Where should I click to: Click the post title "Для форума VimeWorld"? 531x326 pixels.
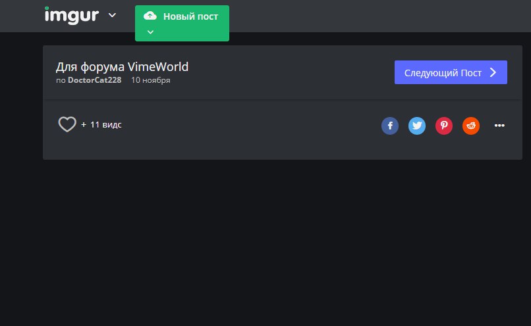[122, 67]
